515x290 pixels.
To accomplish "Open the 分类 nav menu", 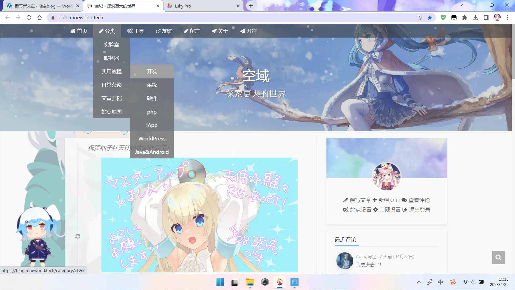I will point(107,31).
